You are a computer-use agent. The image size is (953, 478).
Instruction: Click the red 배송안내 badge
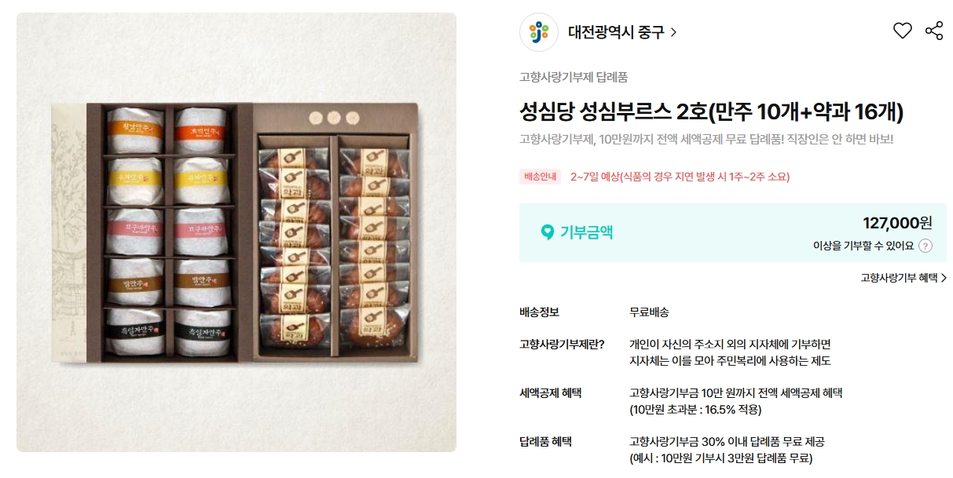pyautogui.click(x=541, y=177)
